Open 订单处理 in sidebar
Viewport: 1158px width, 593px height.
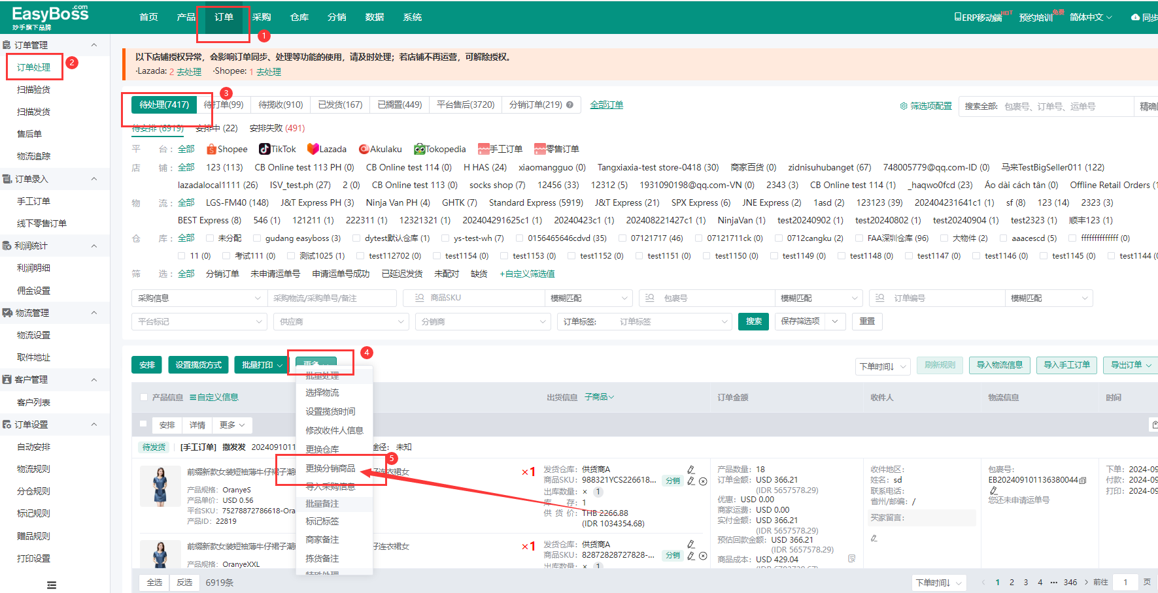pyautogui.click(x=34, y=67)
